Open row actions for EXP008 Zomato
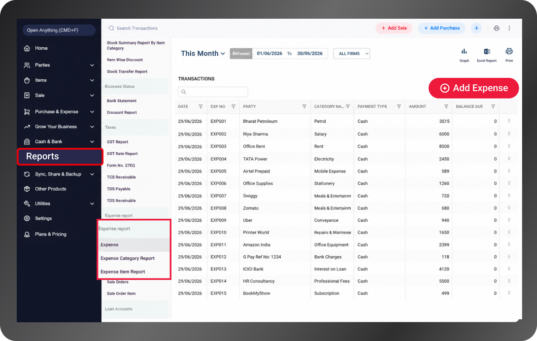This screenshot has width=537, height=341. 509,208
